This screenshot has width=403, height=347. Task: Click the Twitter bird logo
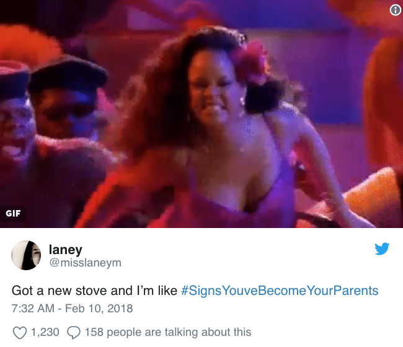[382, 248]
